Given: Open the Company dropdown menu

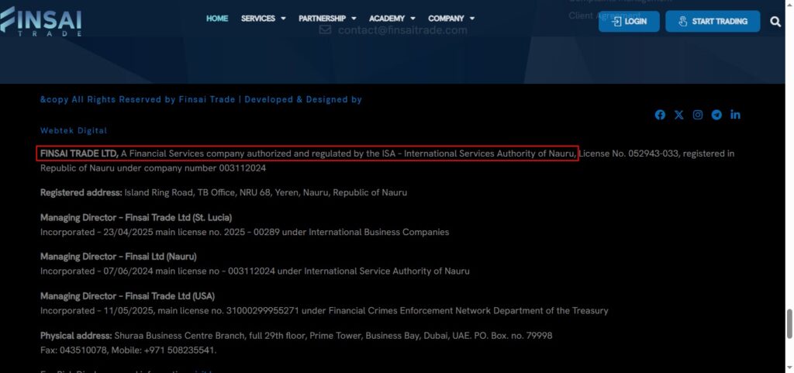Looking at the screenshot, I should click(x=451, y=19).
